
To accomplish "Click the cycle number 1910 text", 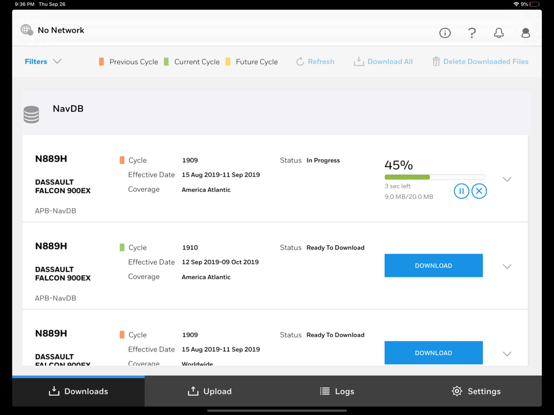I will [190, 247].
